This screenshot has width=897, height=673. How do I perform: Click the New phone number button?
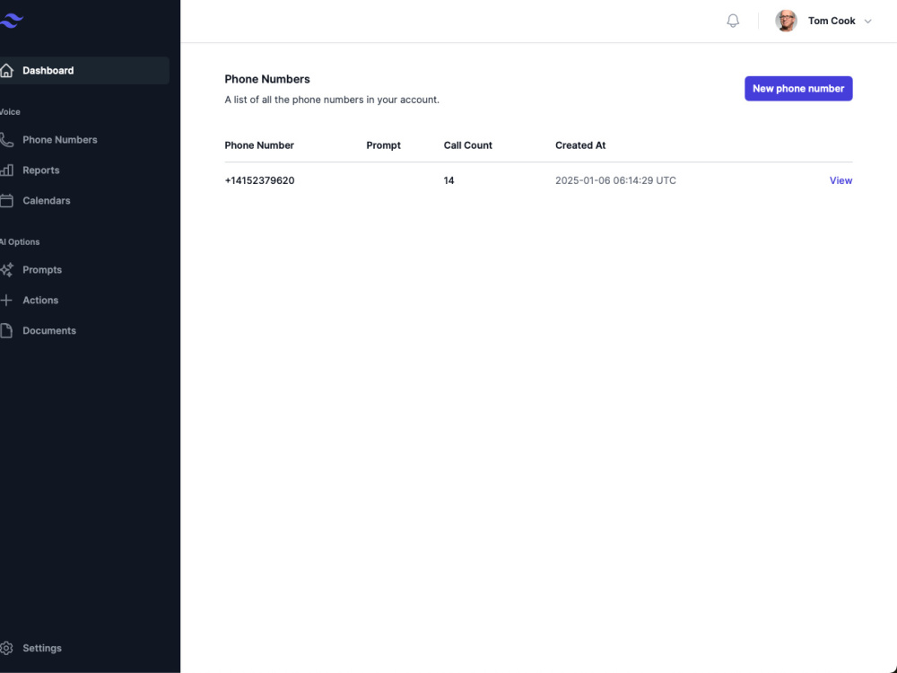[x=798, y=89]
